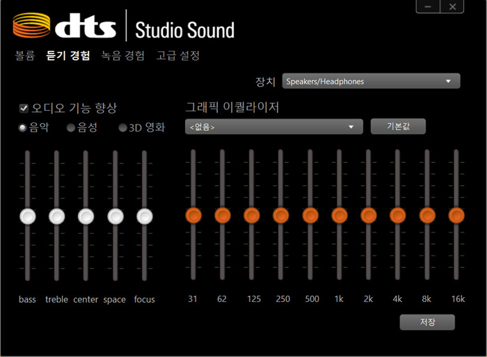The image size is (487, 357).
Task: Click the center slider knob
Action: click(86, 216)
